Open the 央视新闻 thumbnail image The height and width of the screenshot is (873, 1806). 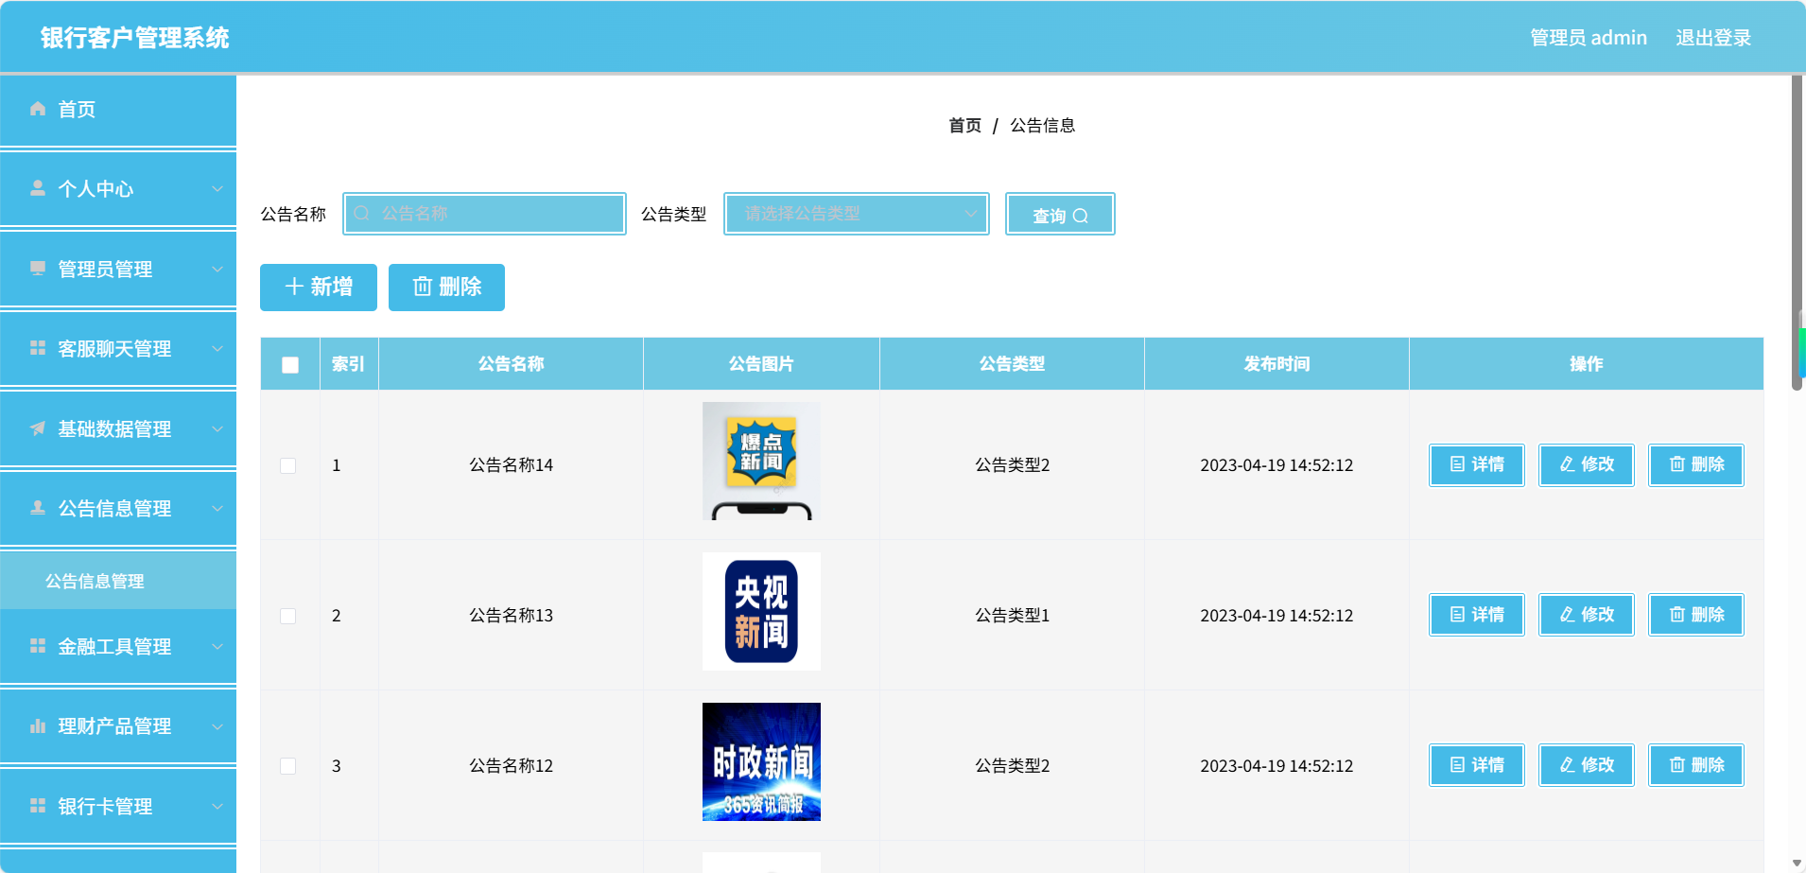(x=761, y=611)
